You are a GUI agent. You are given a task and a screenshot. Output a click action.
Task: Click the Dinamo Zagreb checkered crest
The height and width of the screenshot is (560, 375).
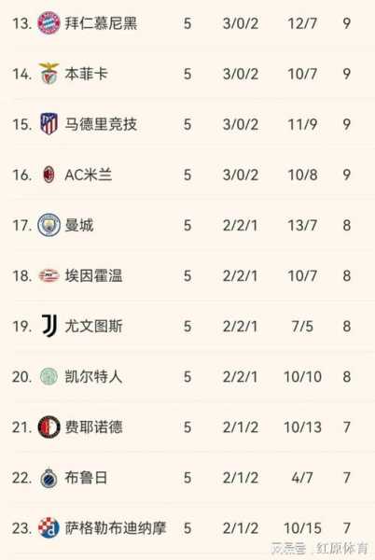click(x=49, y=528)
